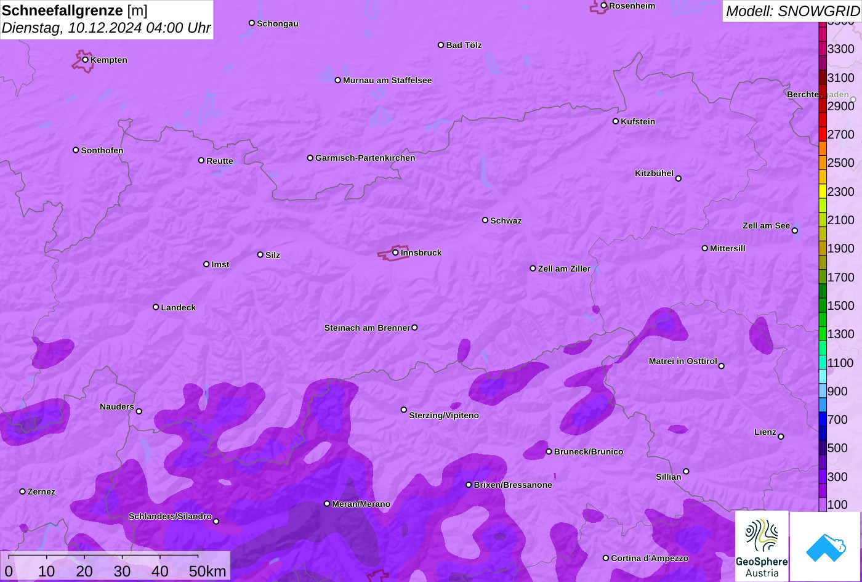
Task: Click the Silz town label
Action: pos(273,256)
